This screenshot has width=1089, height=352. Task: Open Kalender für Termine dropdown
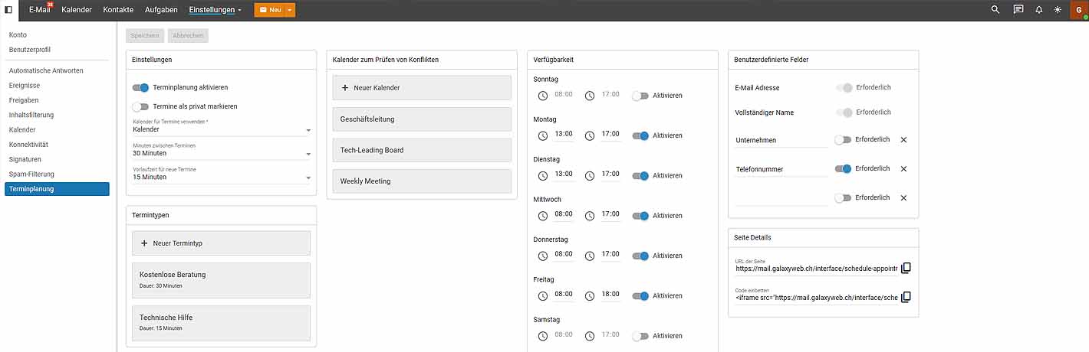pos(221,130)
